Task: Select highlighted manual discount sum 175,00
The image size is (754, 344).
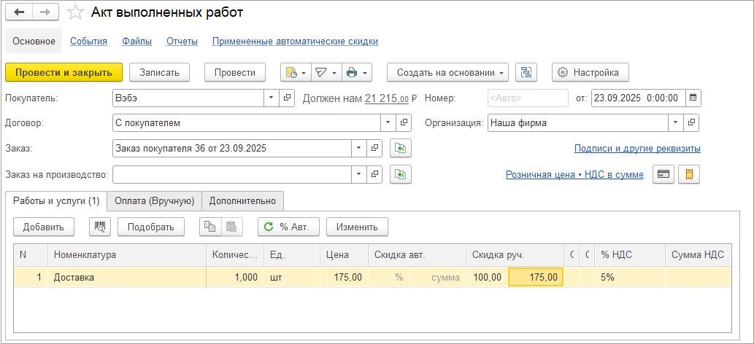Action: point(536,277)
